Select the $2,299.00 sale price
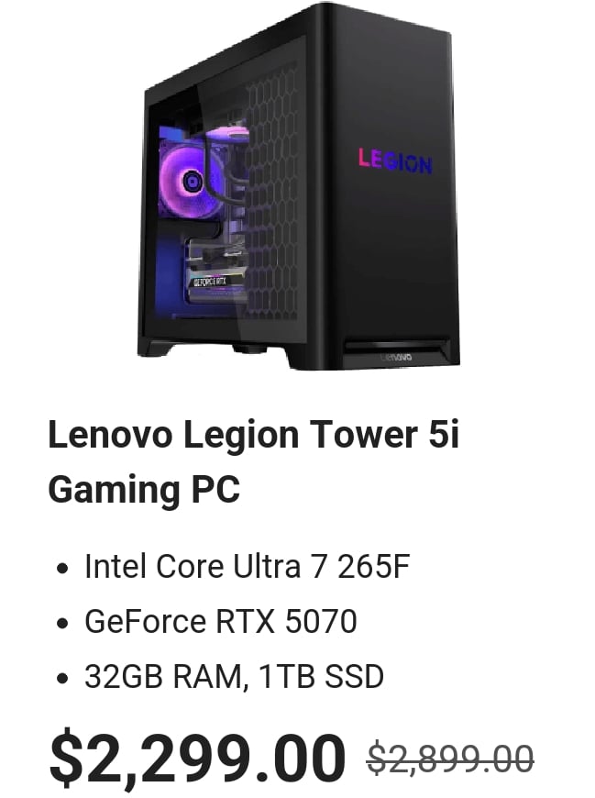Screen dimensions: 595x798 pos(197,757)
